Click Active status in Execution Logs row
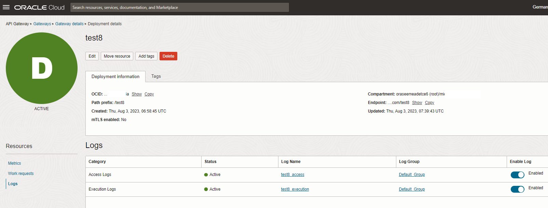 point(212,189)
